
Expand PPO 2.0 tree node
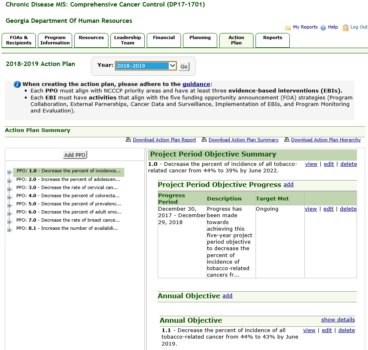pyautogui.click(x=9, y=181)
